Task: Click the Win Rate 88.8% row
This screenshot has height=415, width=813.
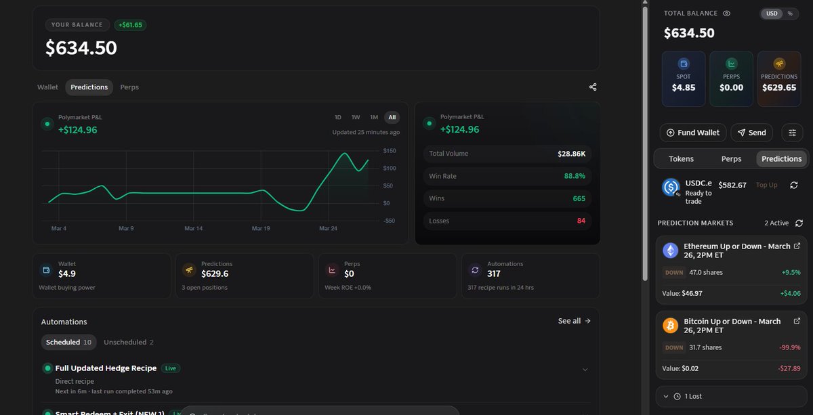Action: pyautogui.click(x=507, y=176)
